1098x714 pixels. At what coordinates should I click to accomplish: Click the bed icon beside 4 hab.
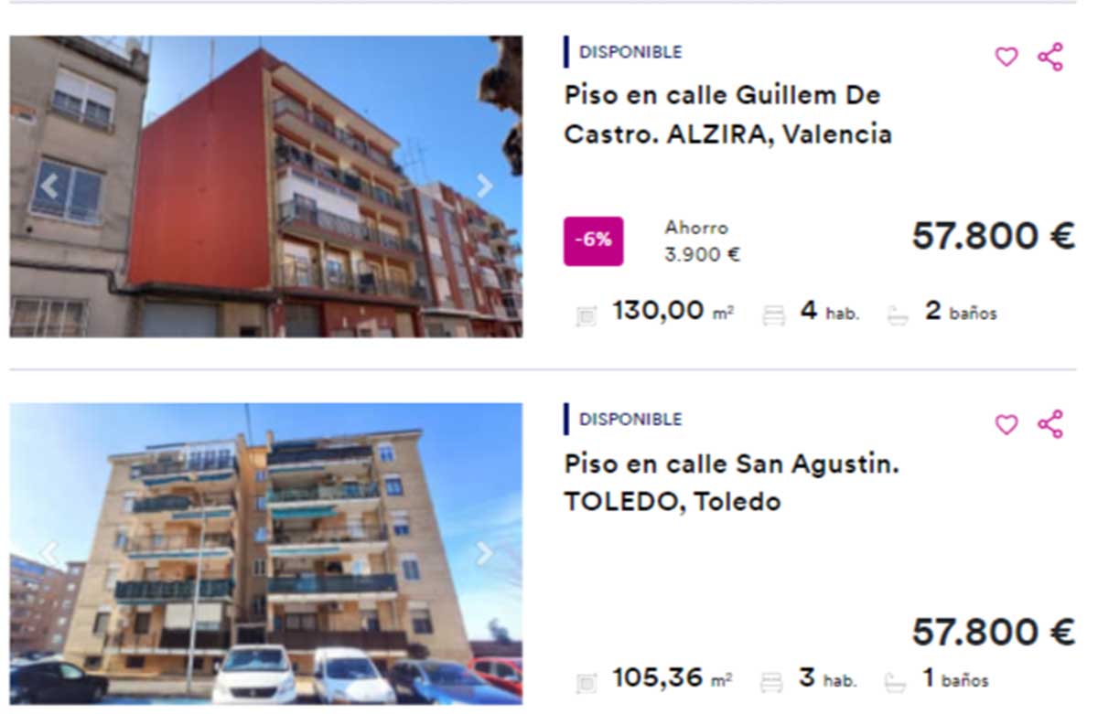click(x=774, y=316)
